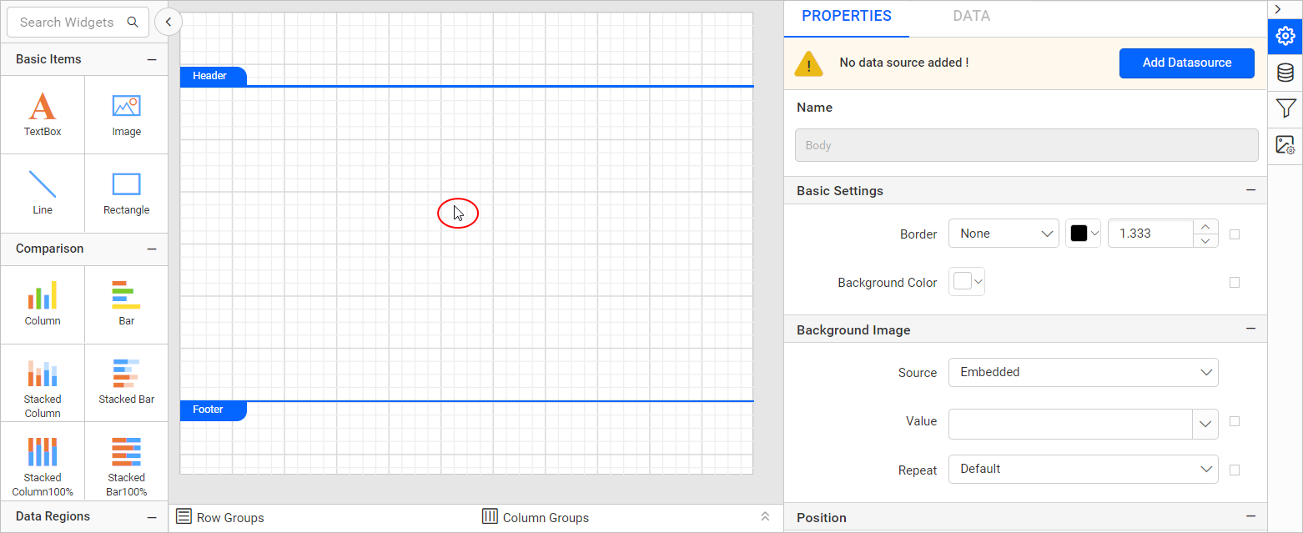The image size is (1303, 533).
Task: Collapse the Comparison section
Action: pos(152,249)
